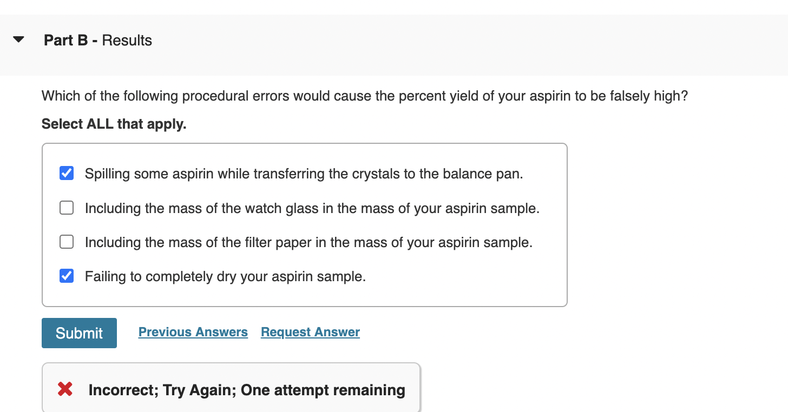Click the Select ALL that apply instruction text

tap(114, 124)
